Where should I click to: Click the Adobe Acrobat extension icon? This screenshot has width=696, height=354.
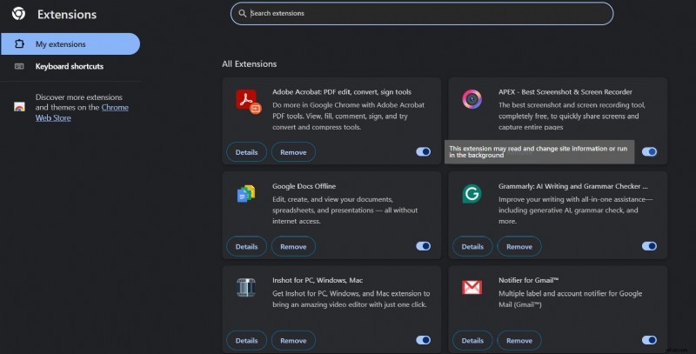(247, 101)
